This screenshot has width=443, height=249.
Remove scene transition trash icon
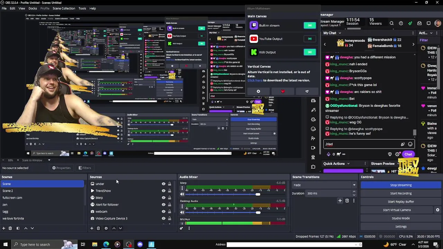click(x=347, y=201)
